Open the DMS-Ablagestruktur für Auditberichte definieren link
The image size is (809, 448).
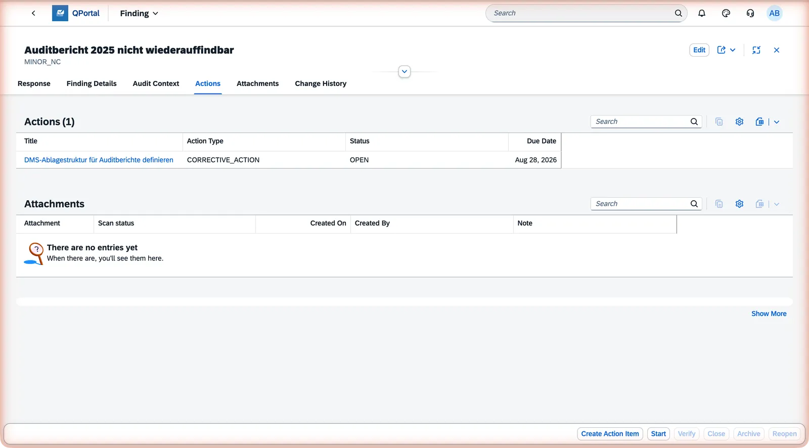click(x=99, y=160)
